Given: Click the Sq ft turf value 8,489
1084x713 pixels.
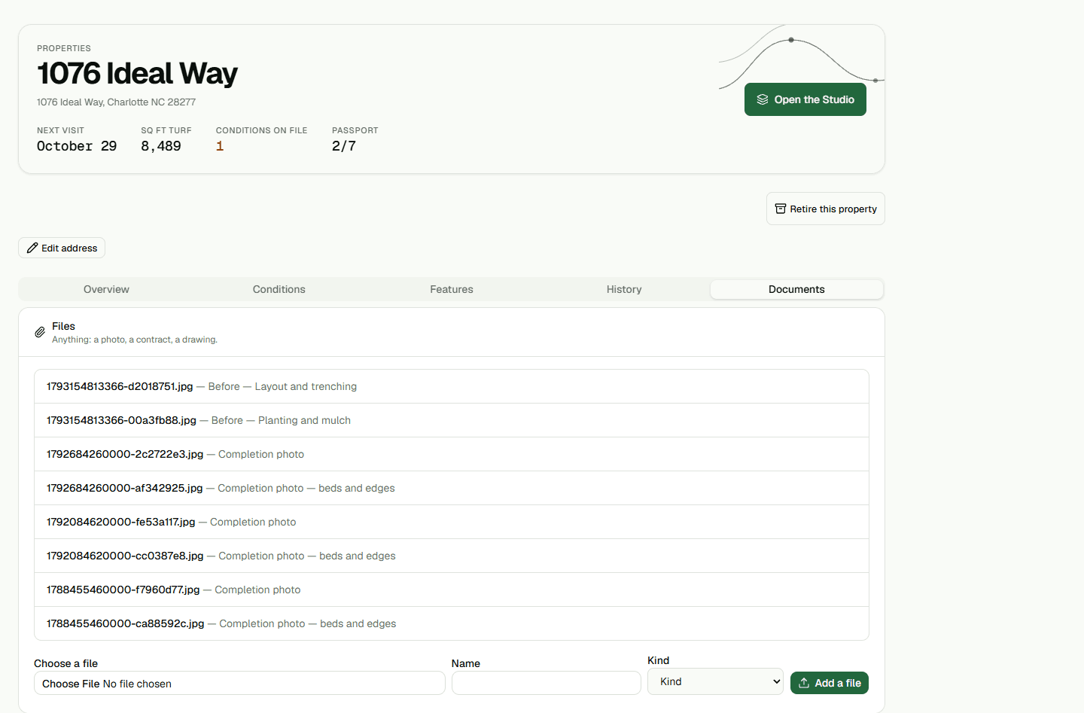Looking at the screenshot, I should pos(161,146).
